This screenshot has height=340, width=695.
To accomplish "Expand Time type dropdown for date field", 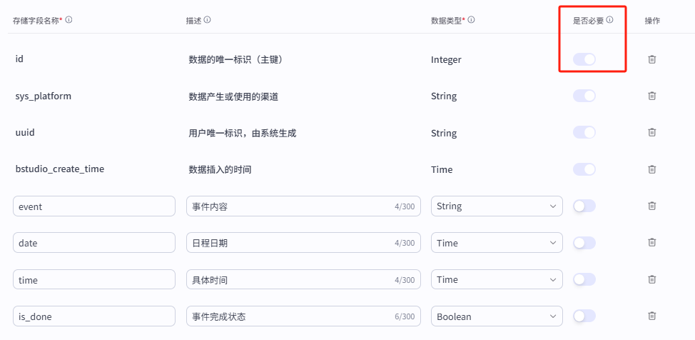I will (497, 243).
